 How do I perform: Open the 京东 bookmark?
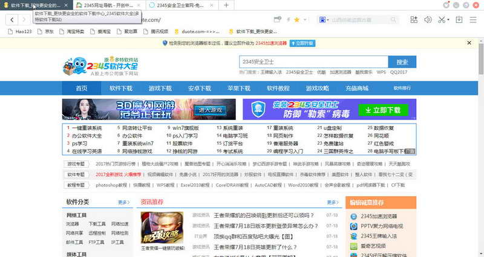point(45,31)
